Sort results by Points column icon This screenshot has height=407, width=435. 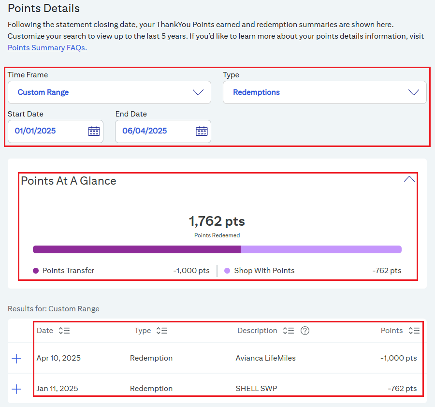pos(414,331)
